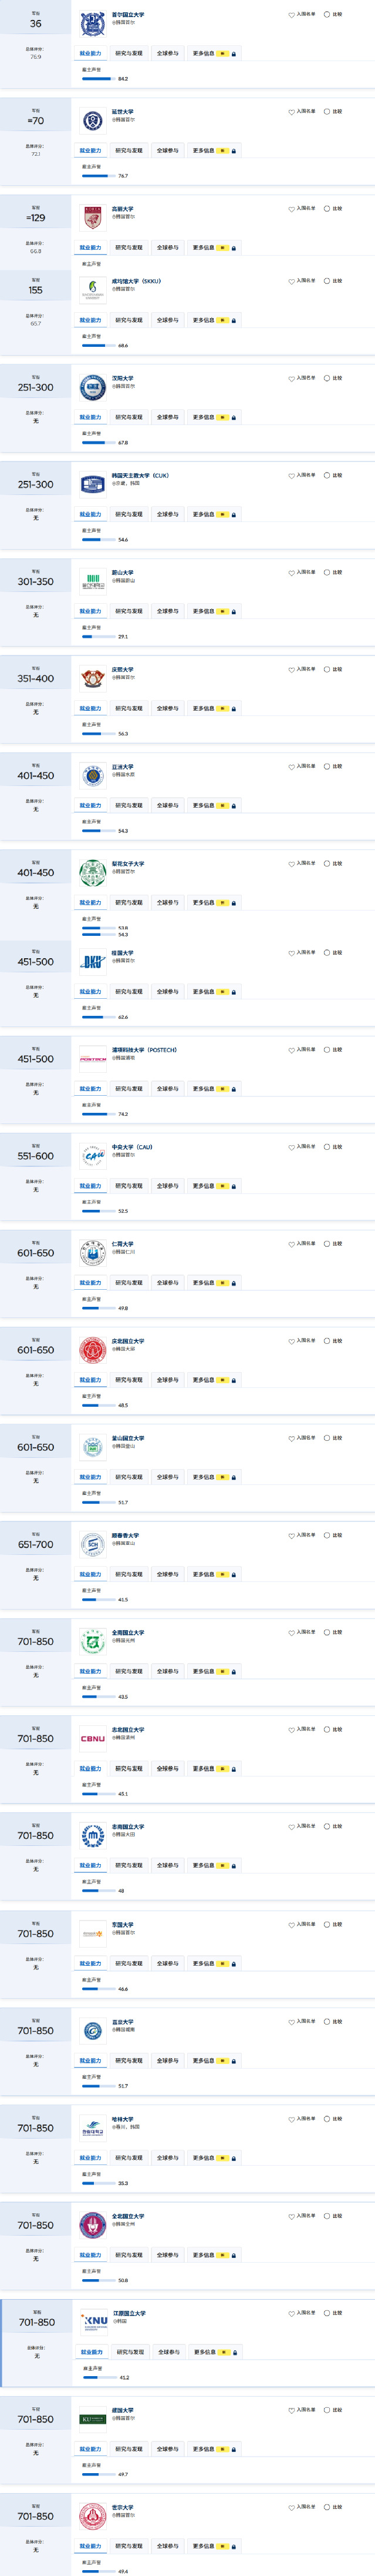This screenshot has height=2576, width=375.
Task: Click the CBNU university logo
Action: tap(93, 1739)
